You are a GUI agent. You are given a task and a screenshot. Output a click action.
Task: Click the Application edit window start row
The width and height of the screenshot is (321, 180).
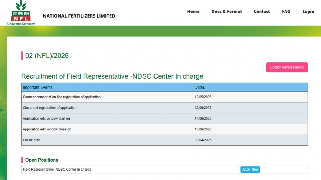click(x=165, y=118)
